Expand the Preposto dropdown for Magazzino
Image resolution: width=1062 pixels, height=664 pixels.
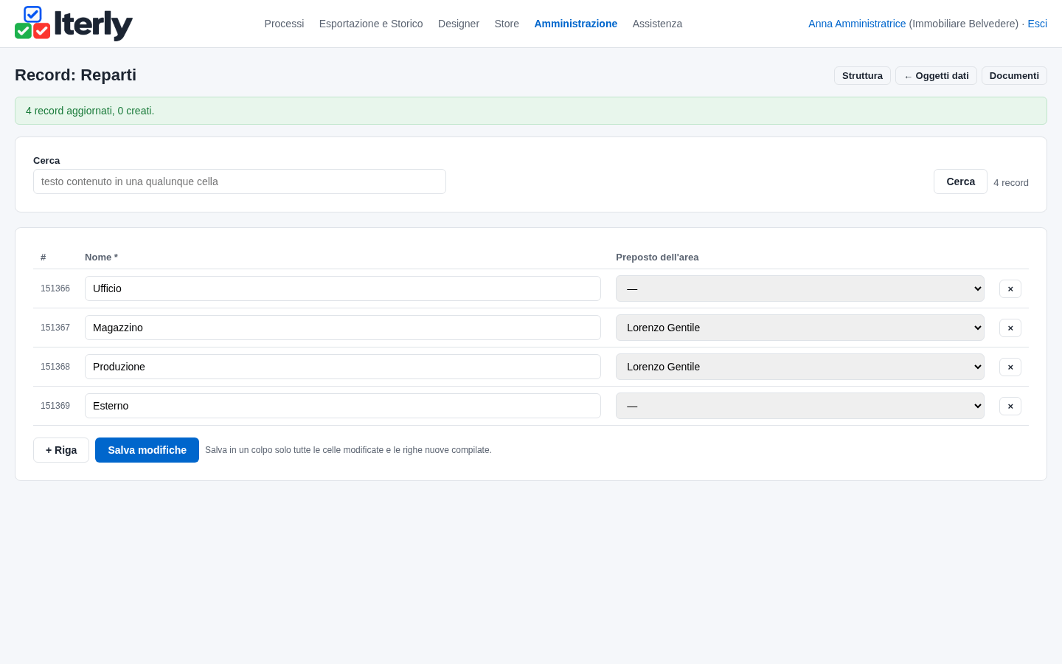point(800,328)
